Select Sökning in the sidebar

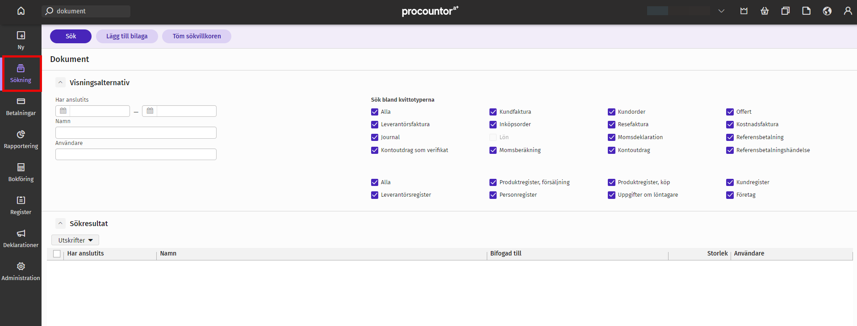21,74
